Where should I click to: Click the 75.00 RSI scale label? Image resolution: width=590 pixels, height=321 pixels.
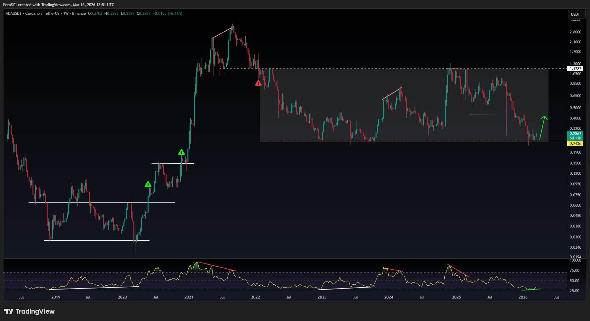tap(575, 271)
